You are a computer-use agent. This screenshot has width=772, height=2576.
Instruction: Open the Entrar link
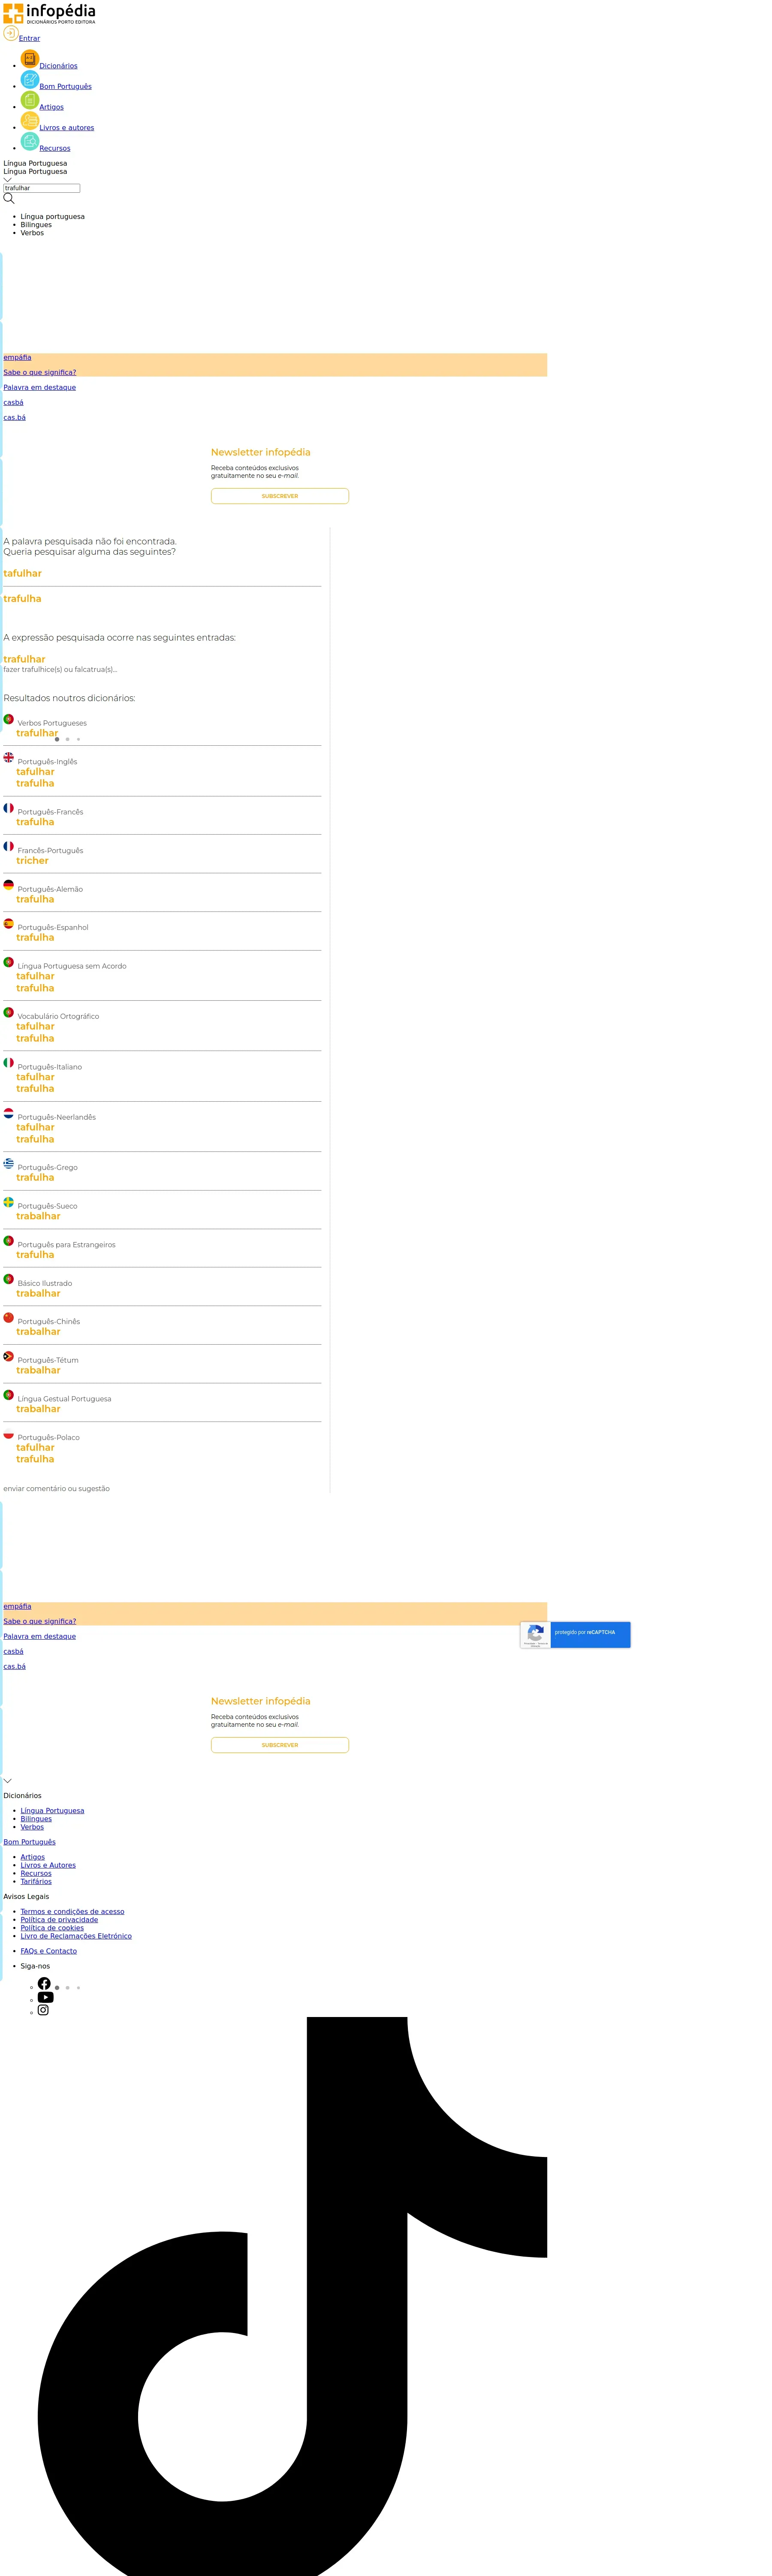[29, 38]
